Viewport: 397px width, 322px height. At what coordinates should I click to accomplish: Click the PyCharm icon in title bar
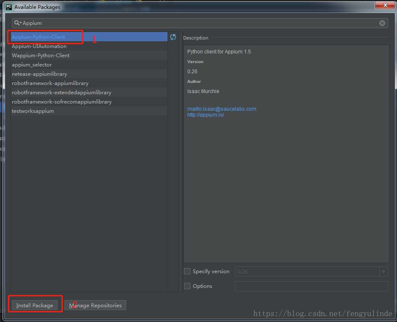[x=8, y=7]
